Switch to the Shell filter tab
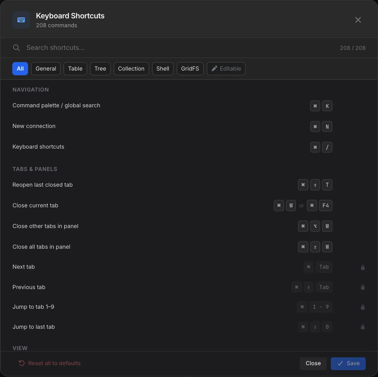Screen dimensions: 378x377 click(163, 69)
